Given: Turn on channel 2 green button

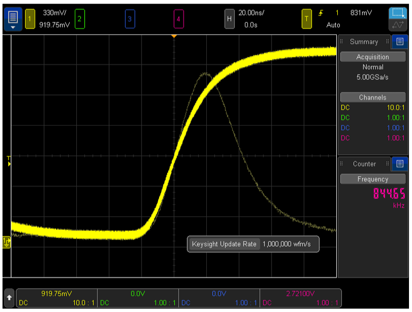Looking at the screenshot, I should [80, 19].
